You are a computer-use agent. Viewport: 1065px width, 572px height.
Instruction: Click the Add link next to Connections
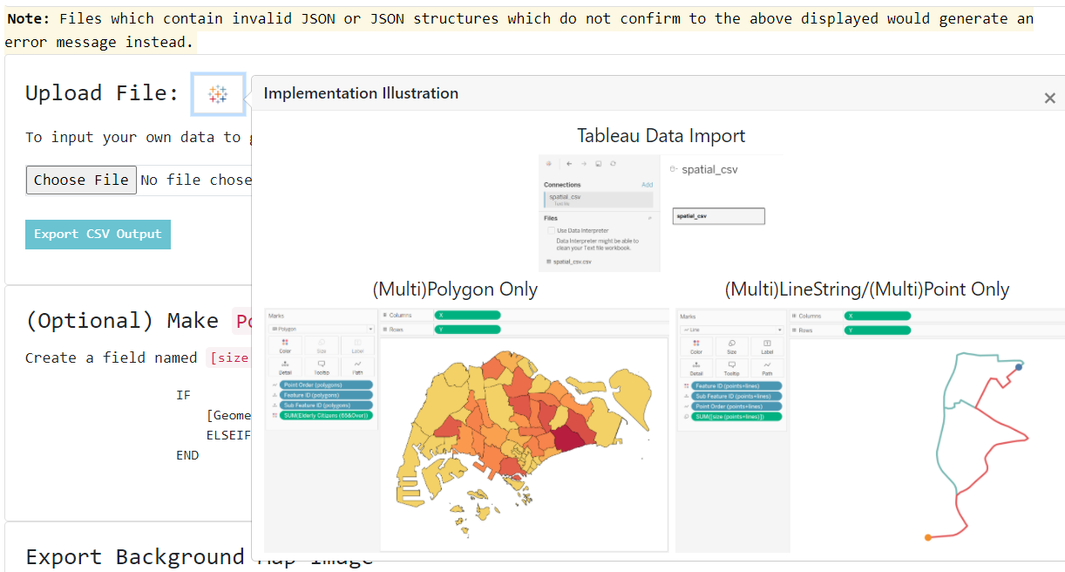click(648, 185)
